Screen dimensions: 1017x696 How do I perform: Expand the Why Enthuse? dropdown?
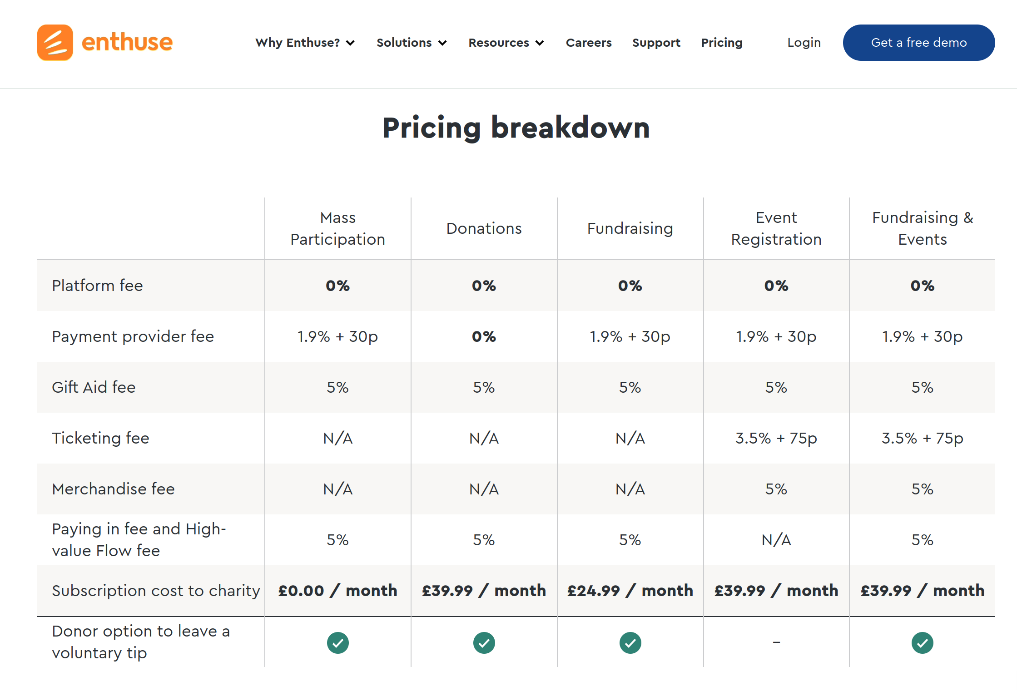click(305, 42)
